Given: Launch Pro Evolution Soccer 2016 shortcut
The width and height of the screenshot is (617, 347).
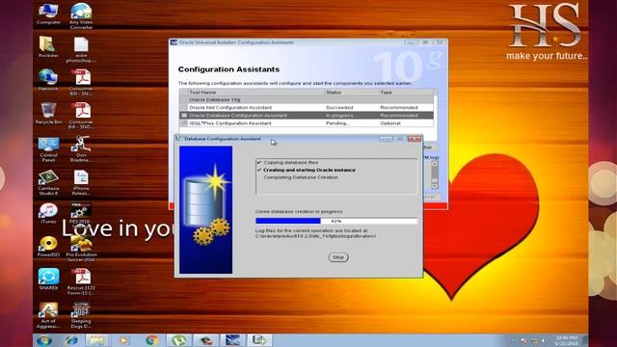Looking at the screenshot, I should (81, 249).
